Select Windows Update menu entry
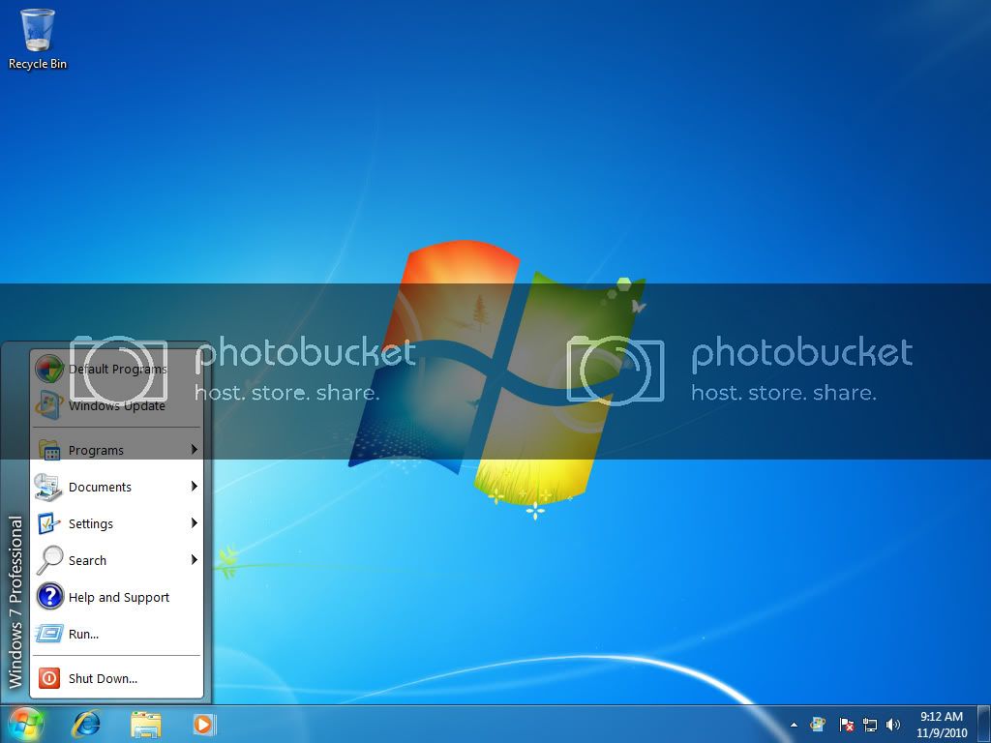 coord(117,405)
